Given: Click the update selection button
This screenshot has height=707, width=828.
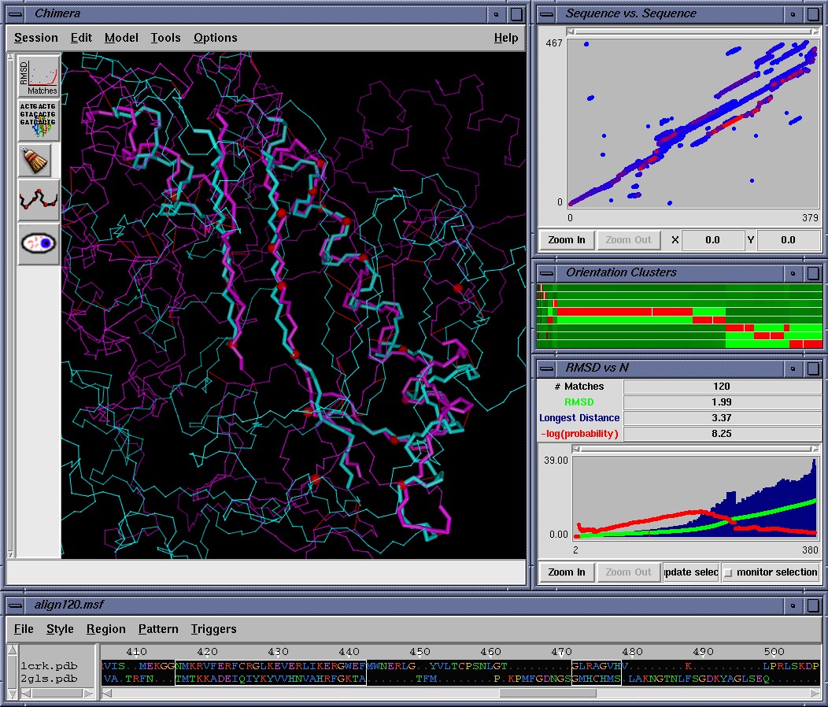Looking at the screenshot, I should pos(690,572).
